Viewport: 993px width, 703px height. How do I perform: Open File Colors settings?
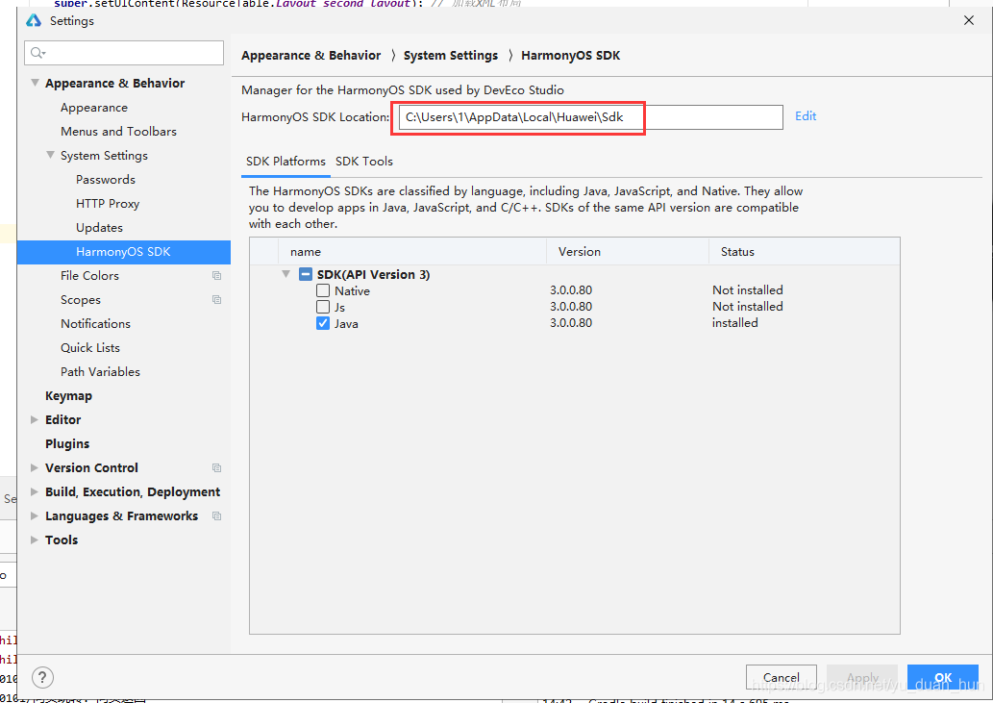click(90, 276)
